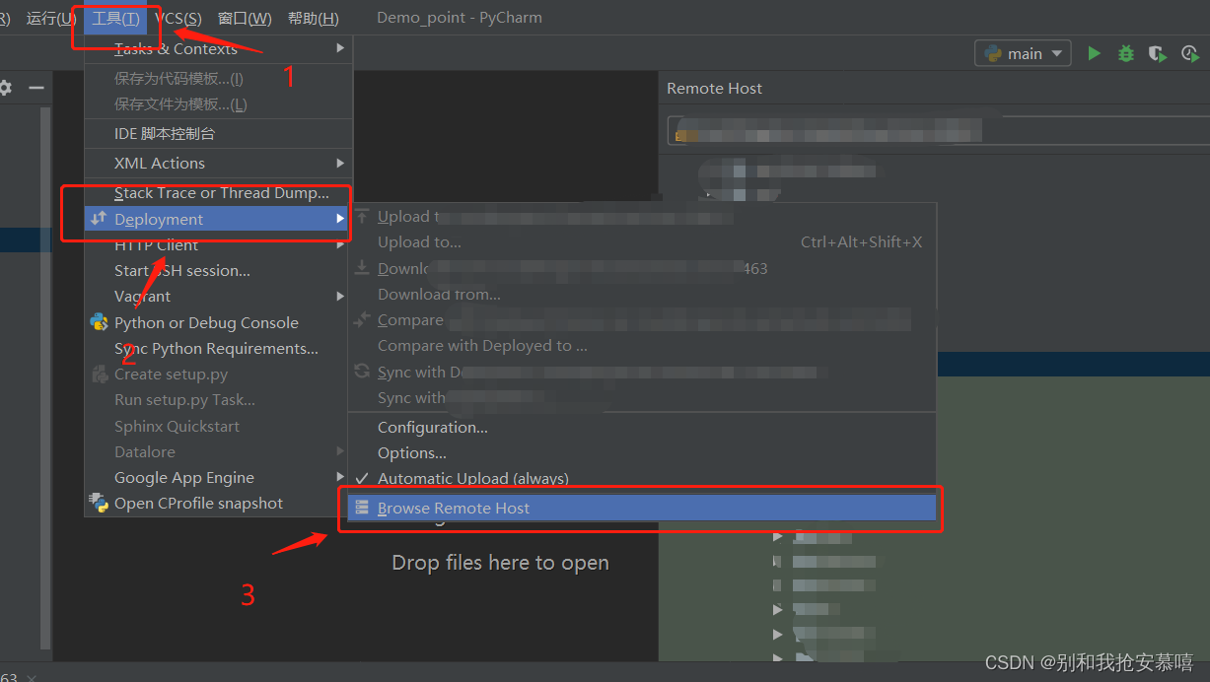Click the upload arrow icon in Deployment submenu
Image resolution: width=1210 pixels, height=682 pixels.
362,216
